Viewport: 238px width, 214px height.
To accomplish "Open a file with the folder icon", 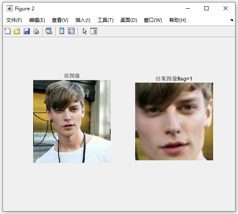I will [17, 31].
